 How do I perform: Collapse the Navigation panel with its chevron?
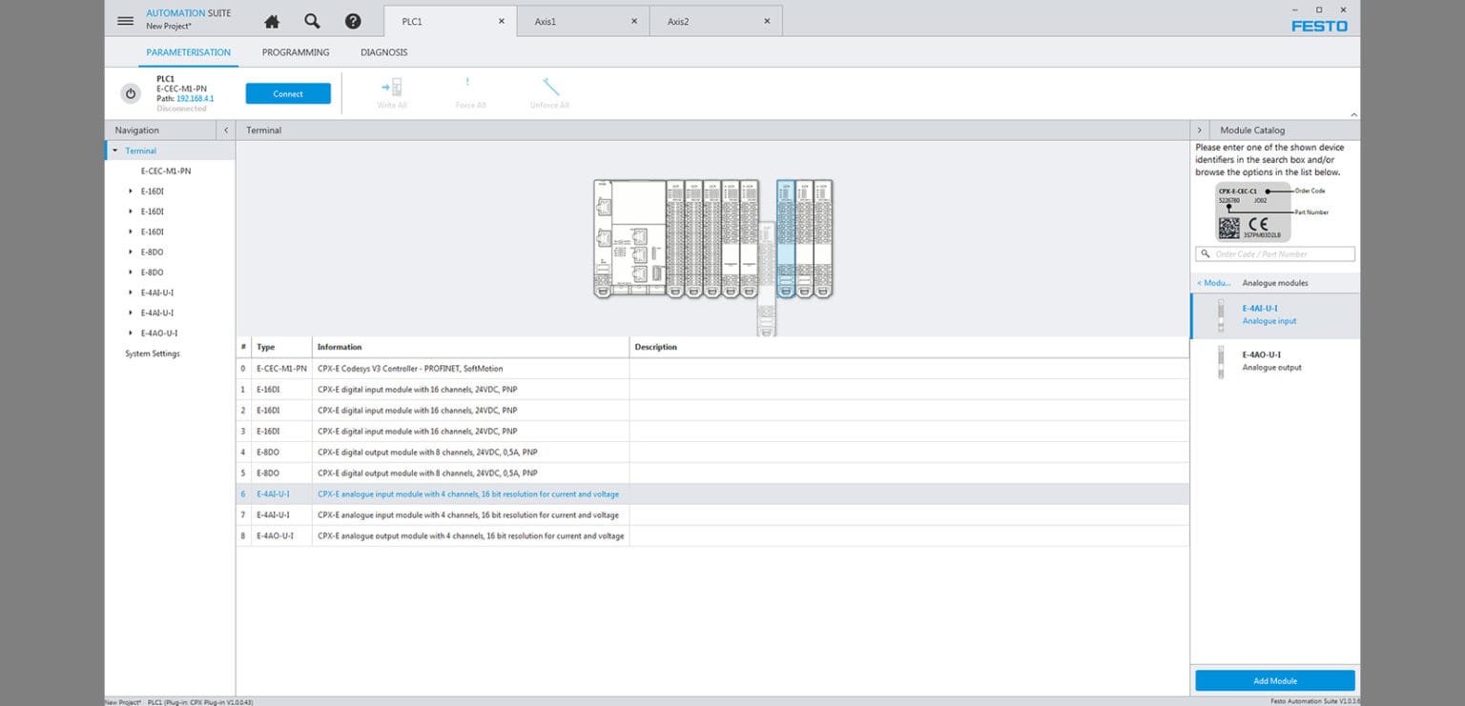pos(225,130)
